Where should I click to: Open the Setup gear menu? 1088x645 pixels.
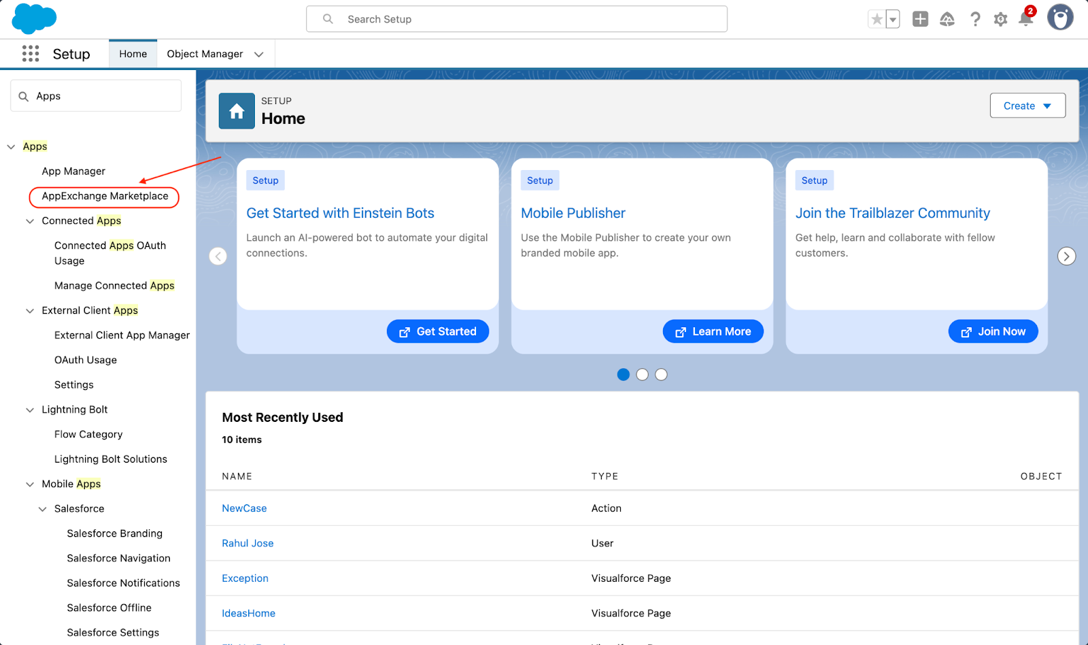coord(1000,20)
